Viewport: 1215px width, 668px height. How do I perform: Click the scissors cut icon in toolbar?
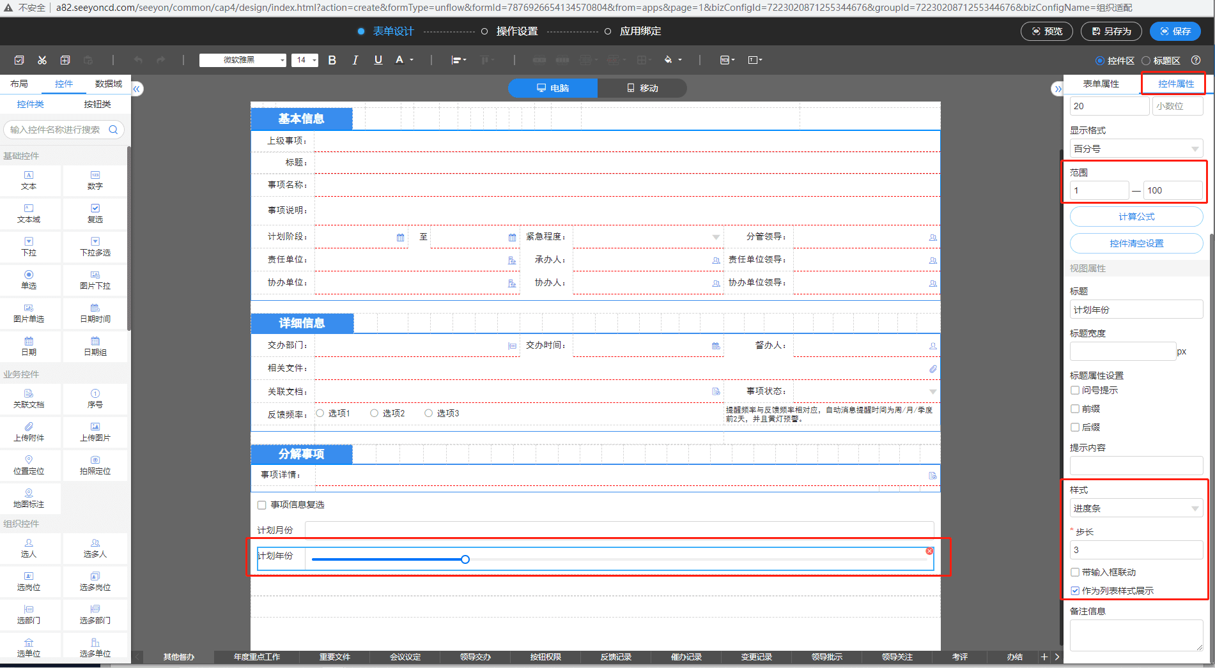[42, 60]
